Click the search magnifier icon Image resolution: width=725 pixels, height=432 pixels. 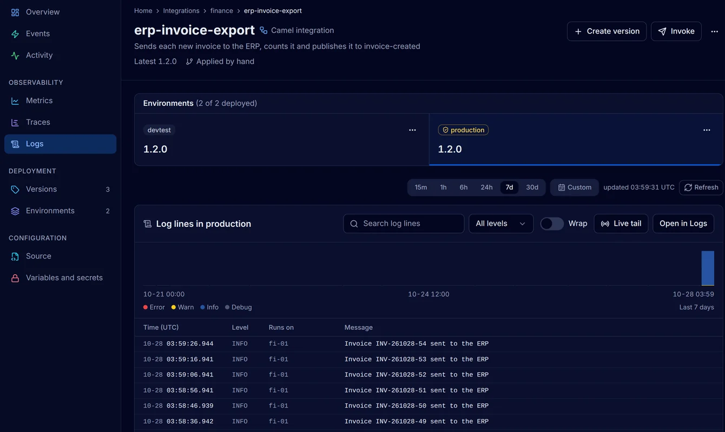tap(354, 224)
